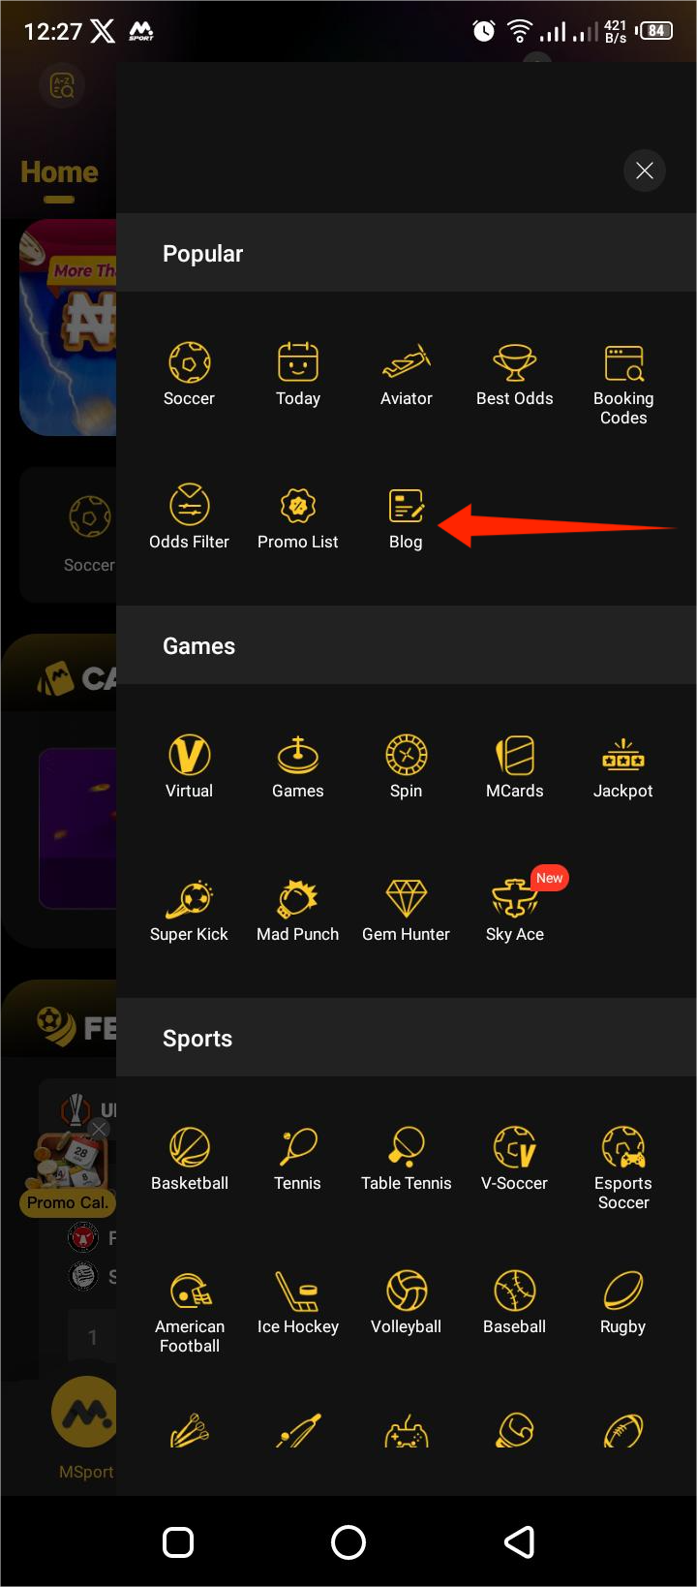Viewport: 697px width, 1587px height.
Task: Choose Table Tennis sport
Action: [406, 1148]
